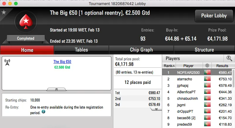
Task: Sort players by country globe column
Action: [207, 66]
